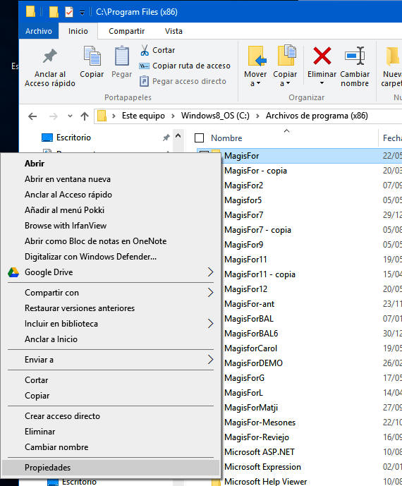Expand the Compartir con submenu arrow

(x=210, y=293)
